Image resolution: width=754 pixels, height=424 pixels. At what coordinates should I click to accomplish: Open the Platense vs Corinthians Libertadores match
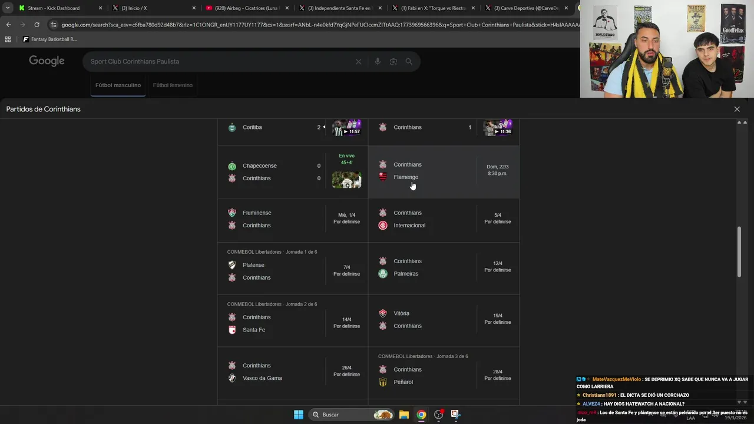293,269
